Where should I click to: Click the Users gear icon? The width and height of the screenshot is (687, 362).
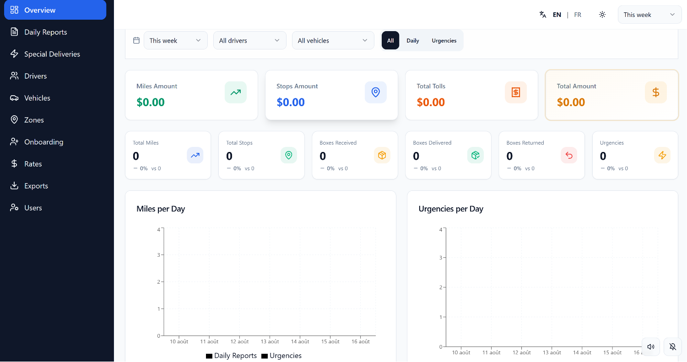(14, 208)
